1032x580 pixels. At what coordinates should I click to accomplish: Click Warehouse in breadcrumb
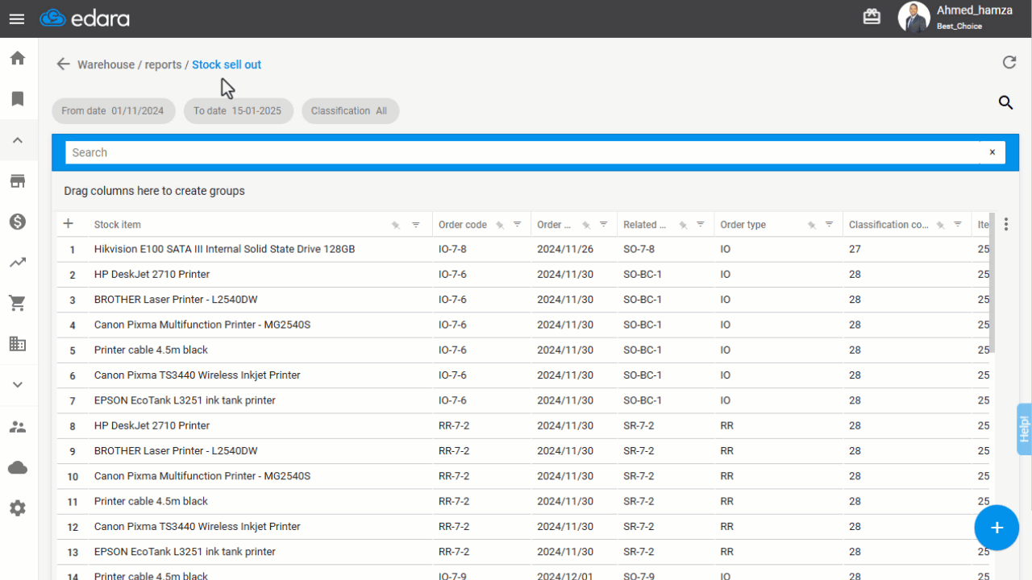106,64
